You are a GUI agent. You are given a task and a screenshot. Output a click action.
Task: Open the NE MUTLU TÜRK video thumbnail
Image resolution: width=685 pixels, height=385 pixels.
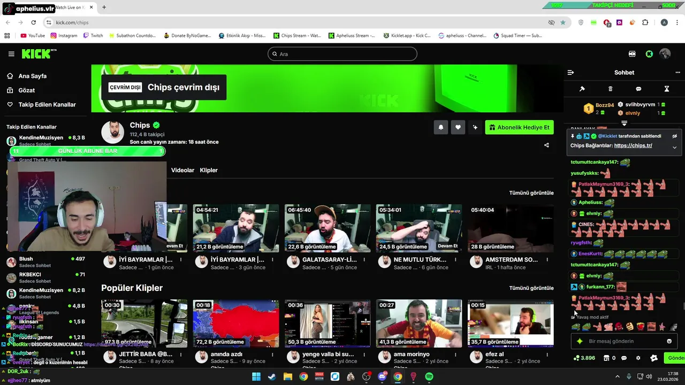point(419,228)
